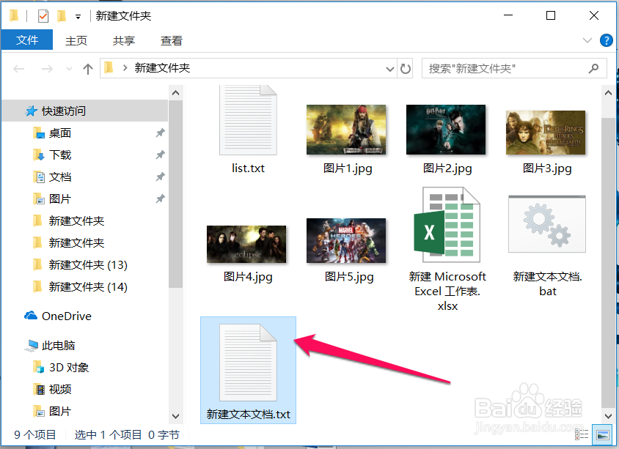This screenshot has width=619, height=449.
Task: Refresh the folder with the refresh icon
Action: [x=406, y=69]
